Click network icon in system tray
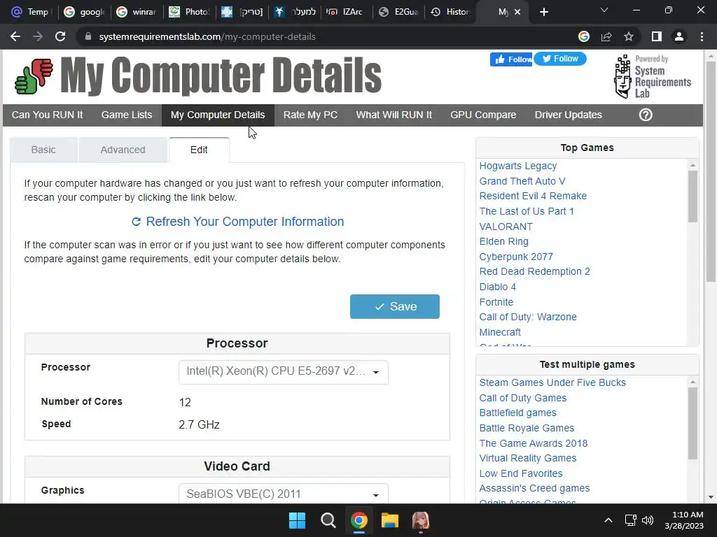The height and width of the screenshot is (537, 717). click(631, 520)
